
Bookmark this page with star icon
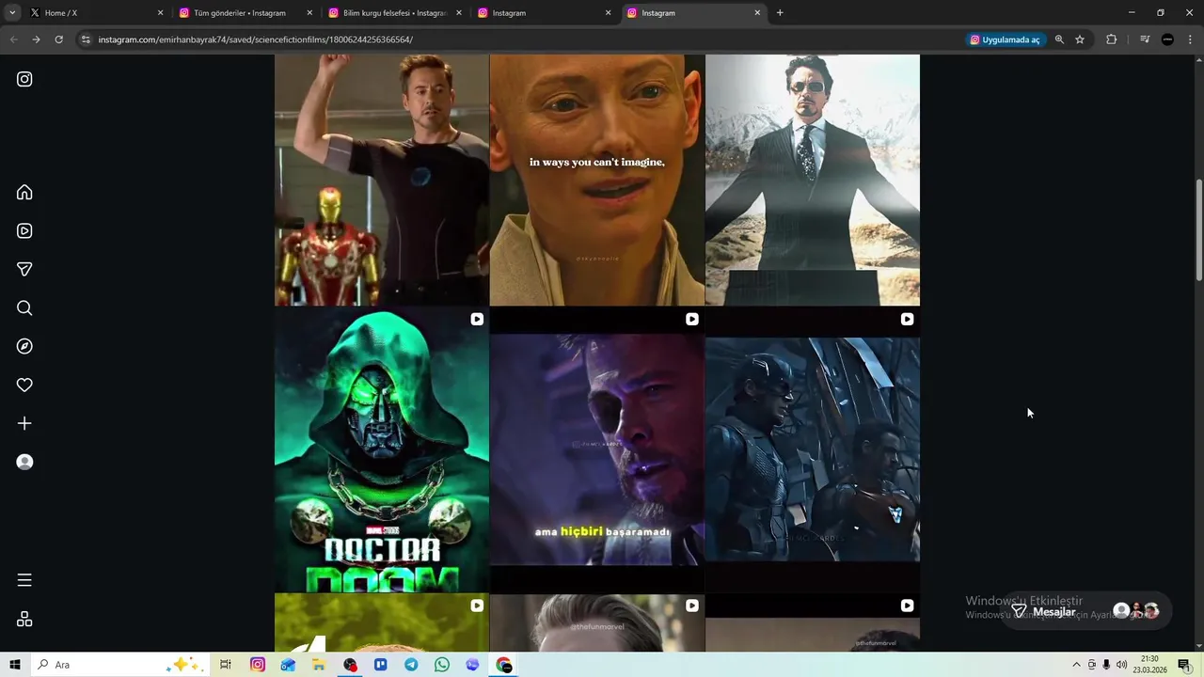[1080, 39]
